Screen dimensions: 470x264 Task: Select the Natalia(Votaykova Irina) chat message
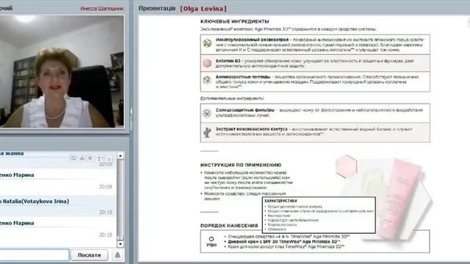coord(57,206)
